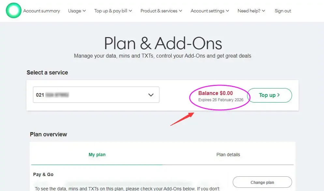The height and width of the screenshot is (191, 324).
Task: Open Account summary page
Action: click(41, 11)
